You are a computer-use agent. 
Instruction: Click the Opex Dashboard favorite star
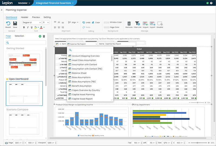pyautogui.click(x=7, y=79)
